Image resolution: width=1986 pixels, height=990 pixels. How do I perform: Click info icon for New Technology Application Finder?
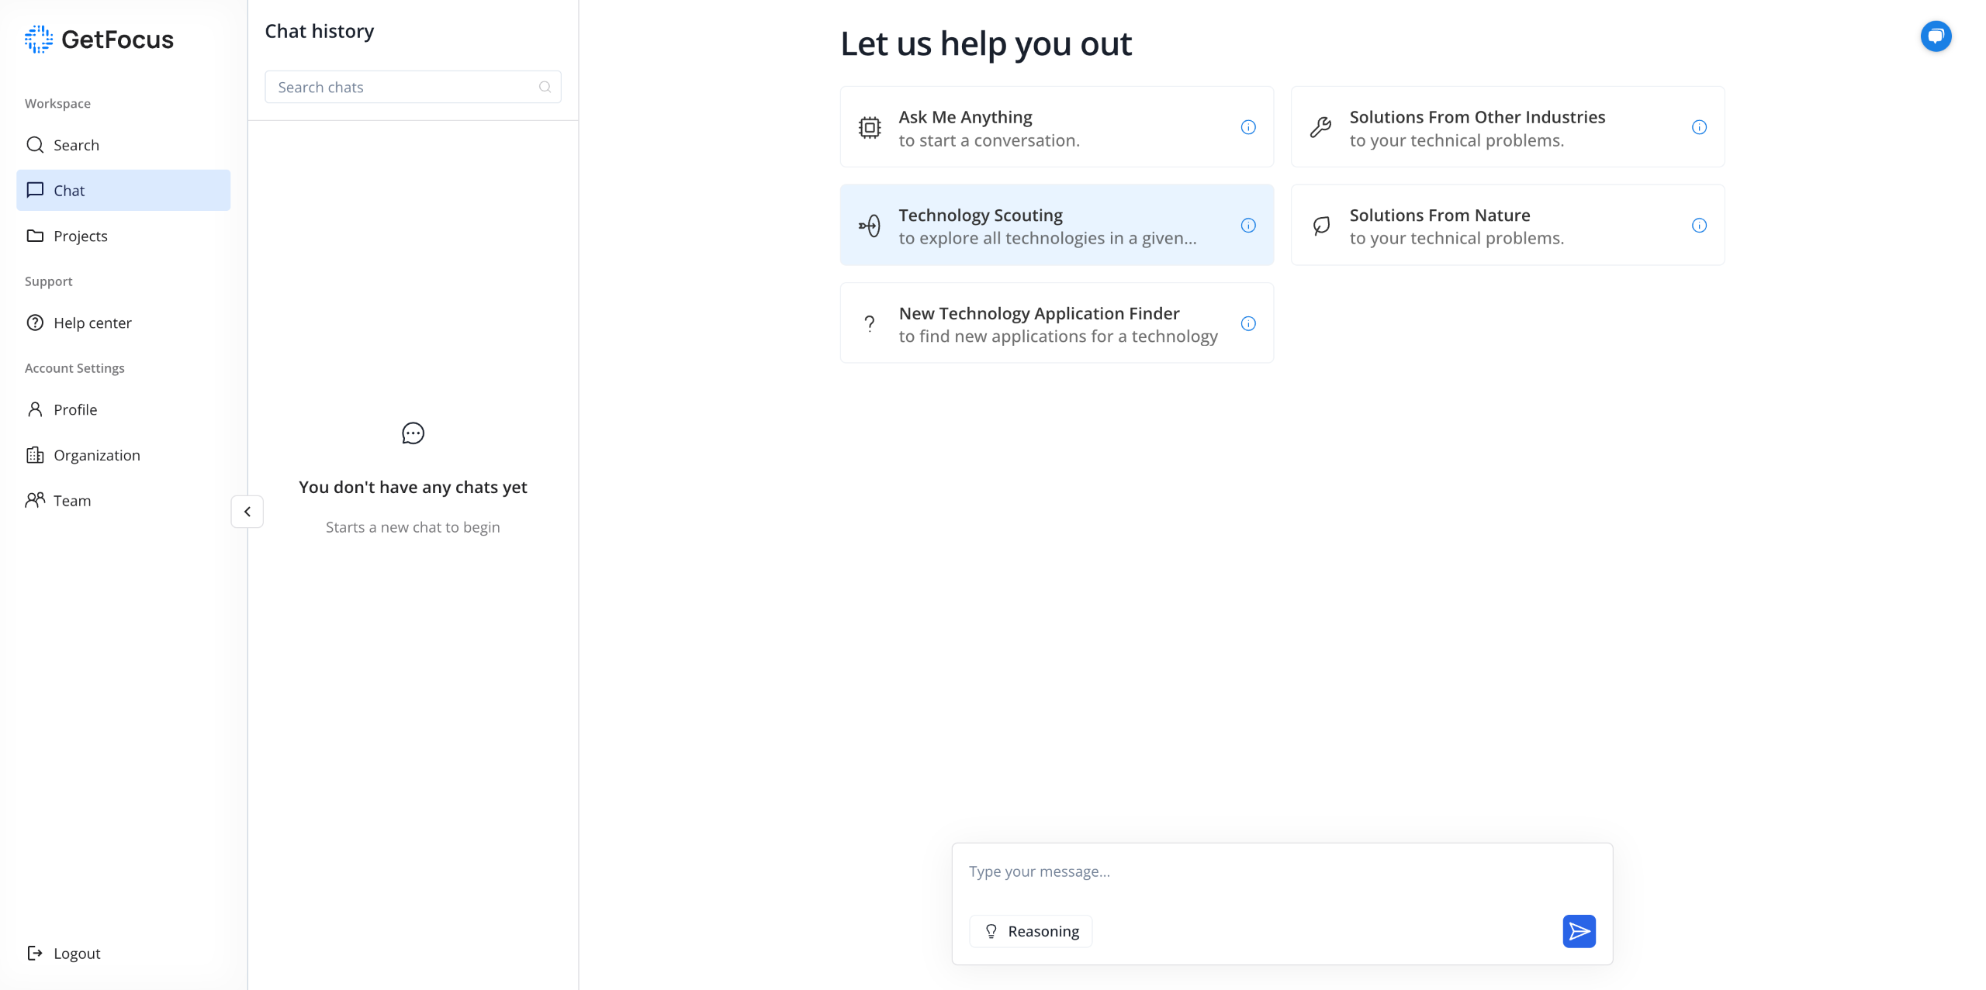coord(1248,324)
